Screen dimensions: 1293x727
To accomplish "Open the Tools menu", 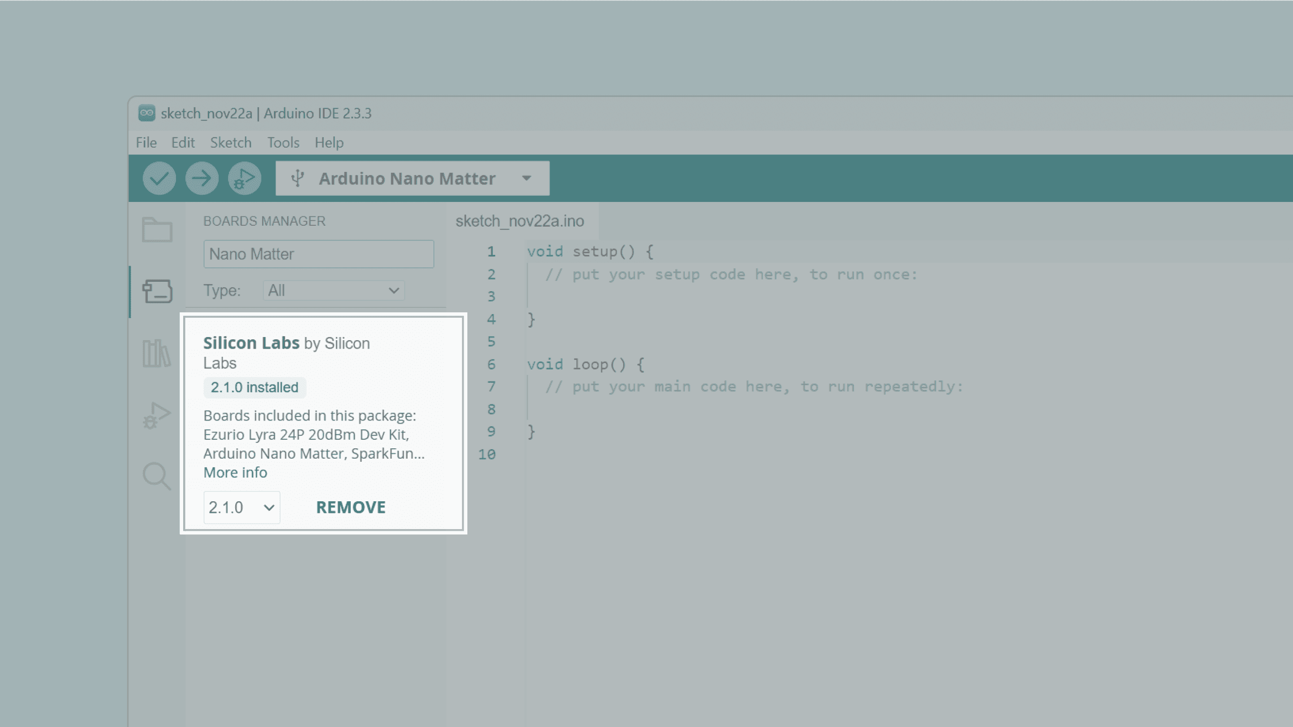I will (283, 143).
